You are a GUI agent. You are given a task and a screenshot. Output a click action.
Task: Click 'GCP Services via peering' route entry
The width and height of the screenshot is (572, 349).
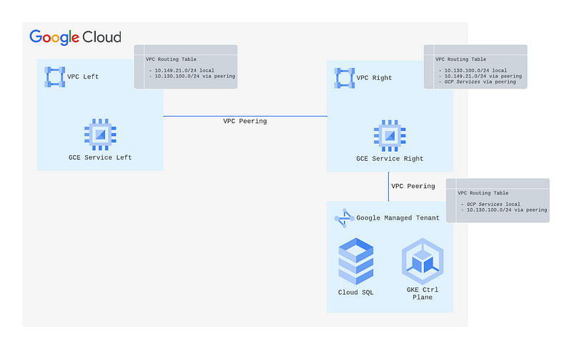click(480, 82)
